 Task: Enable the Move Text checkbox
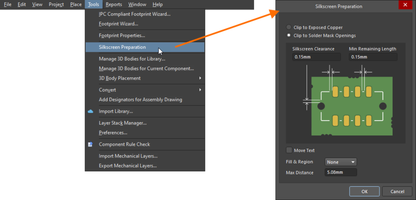click(289, 150)
